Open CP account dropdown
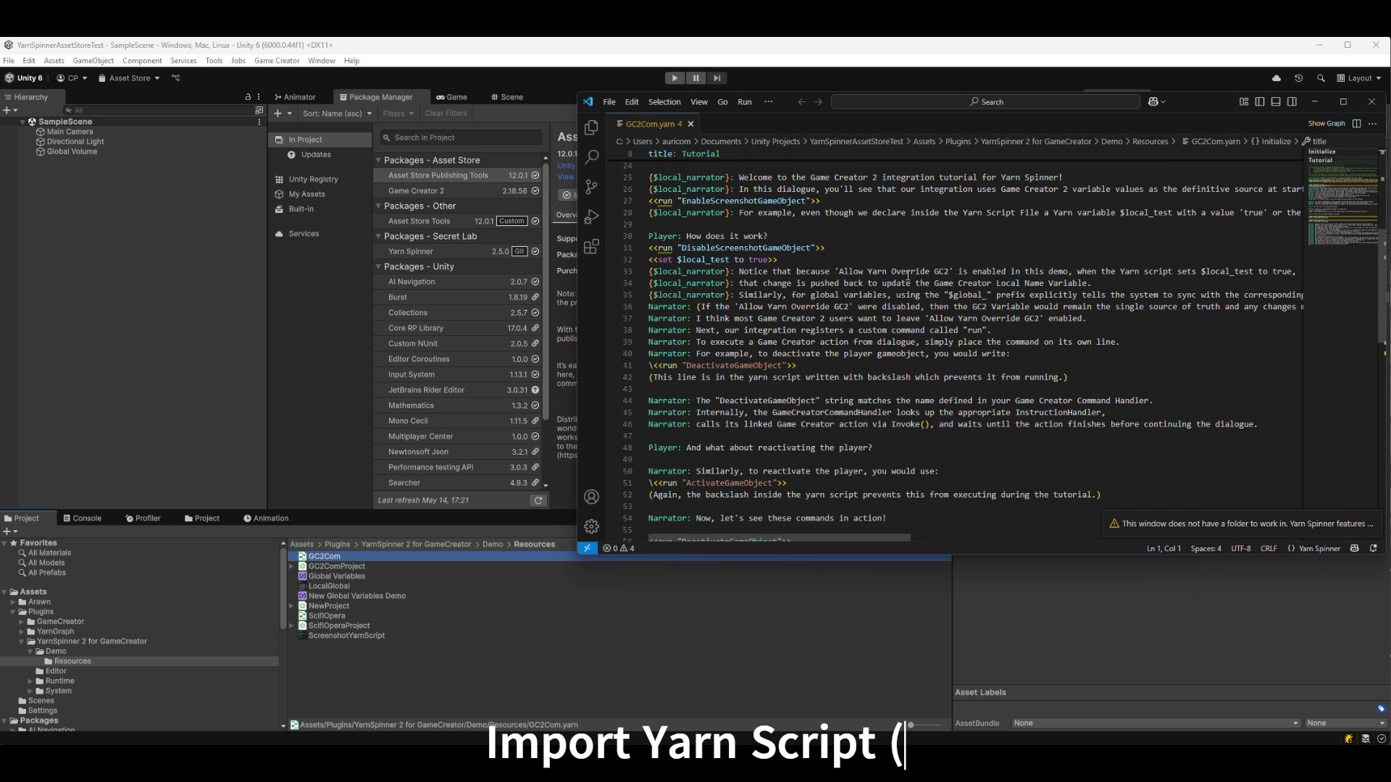The image size is (1391, 782). point(72,78)
